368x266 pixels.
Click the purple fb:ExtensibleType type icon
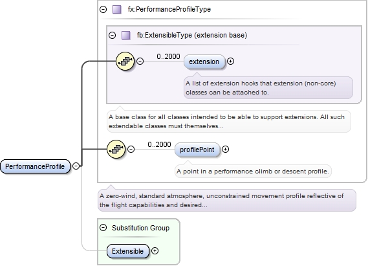(x=126, y=35)
